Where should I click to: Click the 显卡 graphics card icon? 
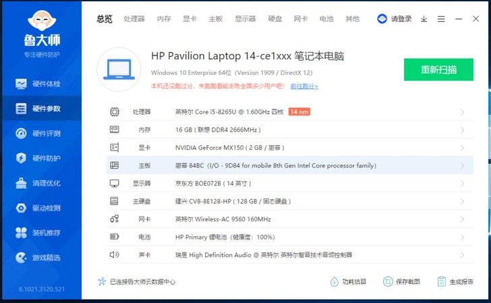(x=114, y=147)
